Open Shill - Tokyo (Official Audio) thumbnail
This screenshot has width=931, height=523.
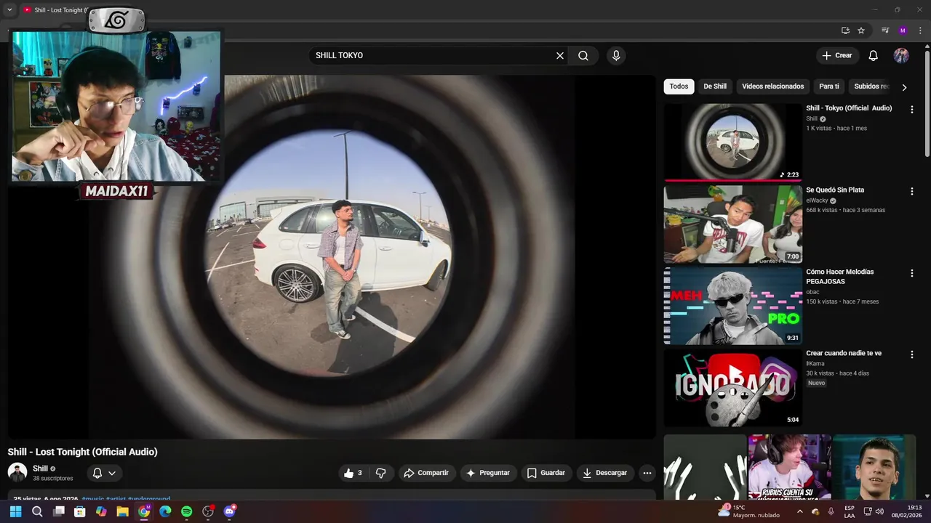coord(732,142)
